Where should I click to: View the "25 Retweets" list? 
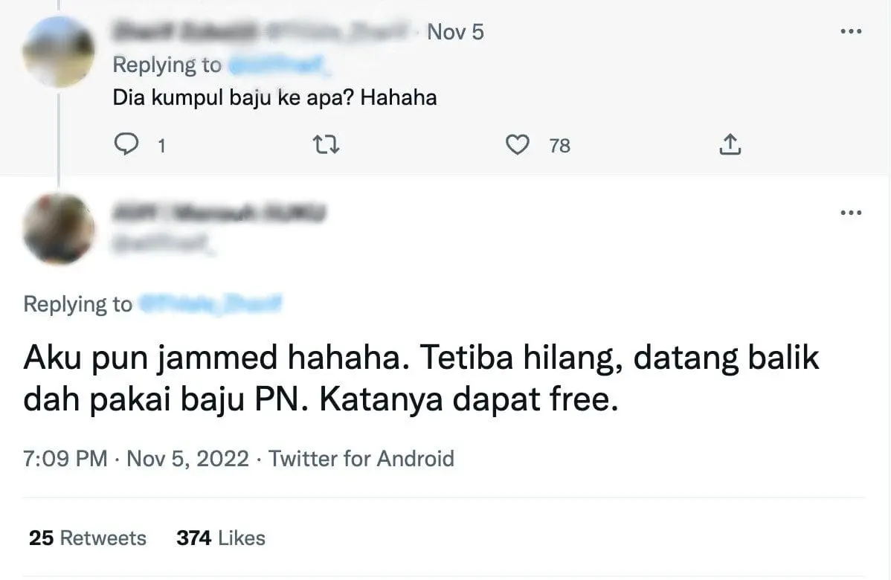pos(88,538)
